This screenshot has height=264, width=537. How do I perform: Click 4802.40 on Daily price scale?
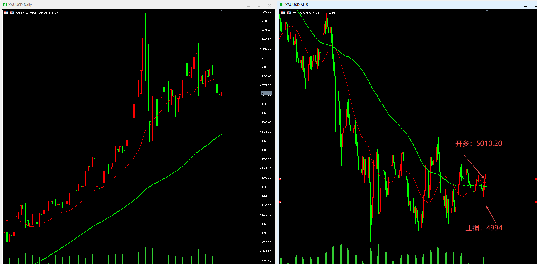(266, 122)
